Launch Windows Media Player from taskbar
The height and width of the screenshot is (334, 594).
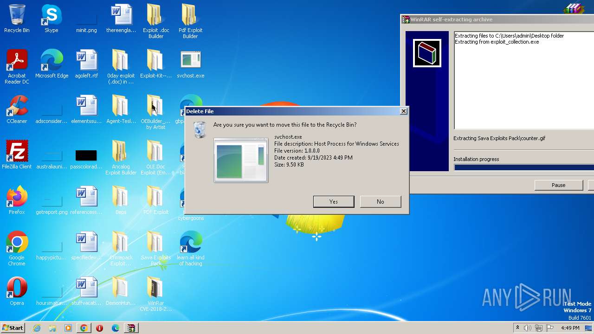tap(68, 328)
